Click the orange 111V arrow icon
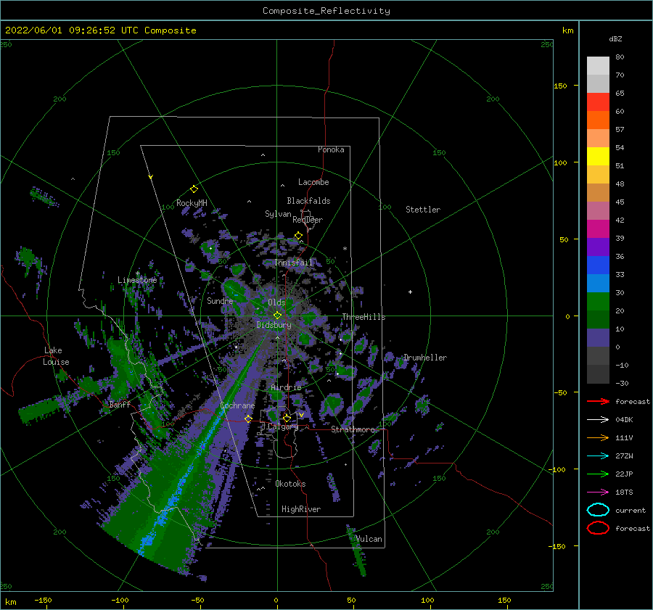653x610 pixels. click(x=598, y=437)
